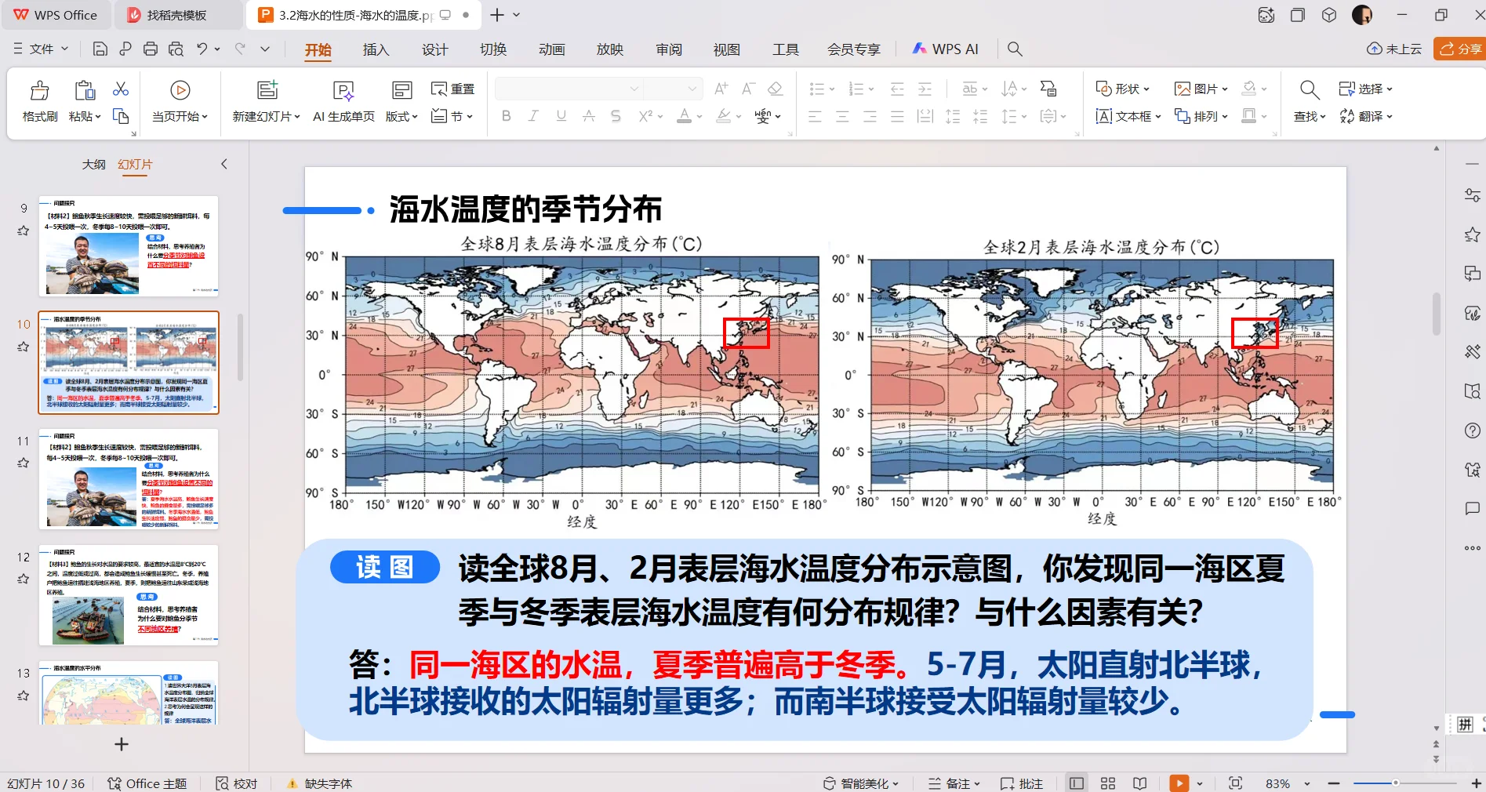Toggle underline formatting
The width and height of the screenshot is (1486, 792).
coord(560,115)
